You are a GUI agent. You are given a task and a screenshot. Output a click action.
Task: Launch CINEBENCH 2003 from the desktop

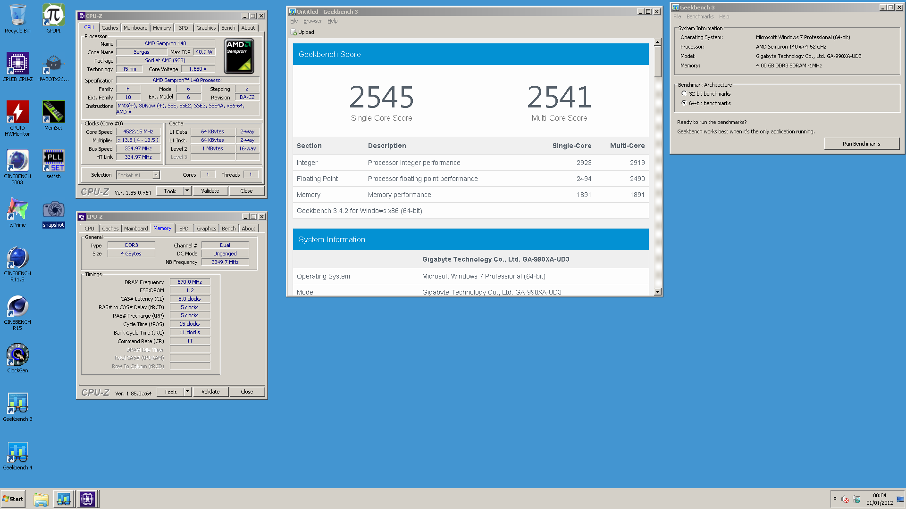tap(17, 167)
